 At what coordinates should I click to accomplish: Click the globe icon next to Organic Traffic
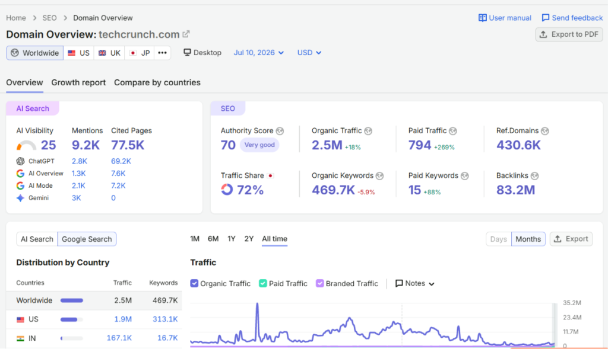(368, 131)
